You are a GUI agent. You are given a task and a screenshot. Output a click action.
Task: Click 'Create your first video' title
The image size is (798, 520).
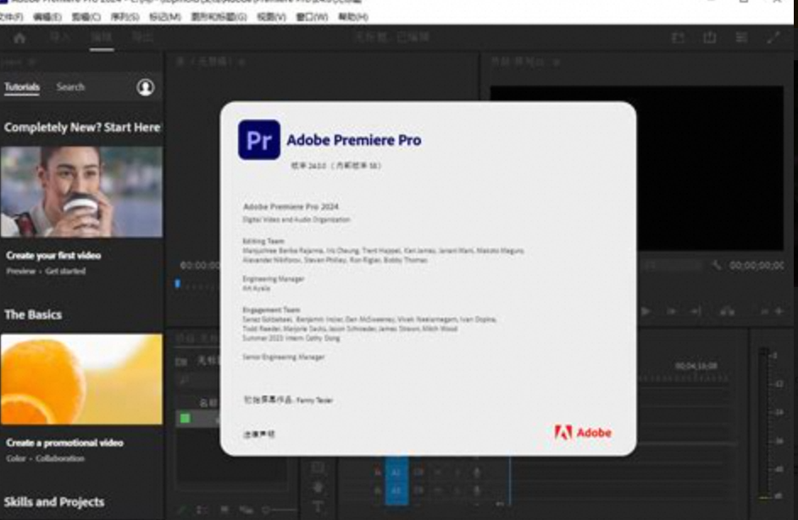coord(53,256)
